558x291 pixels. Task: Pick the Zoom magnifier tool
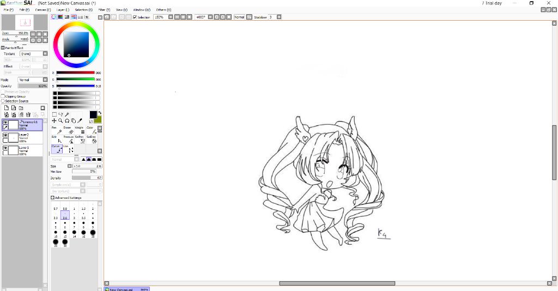(60, 121)
